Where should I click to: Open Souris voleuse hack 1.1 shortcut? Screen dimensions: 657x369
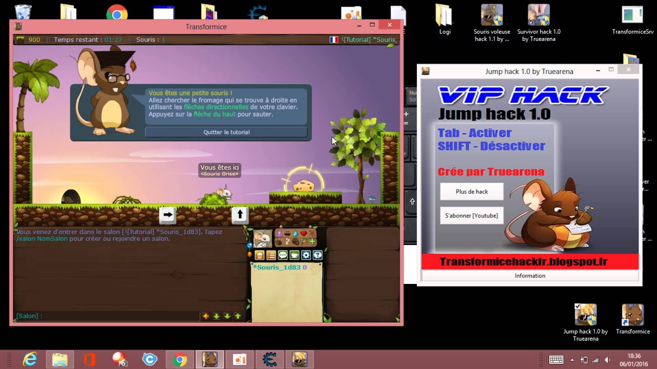[x=492, y=23]
